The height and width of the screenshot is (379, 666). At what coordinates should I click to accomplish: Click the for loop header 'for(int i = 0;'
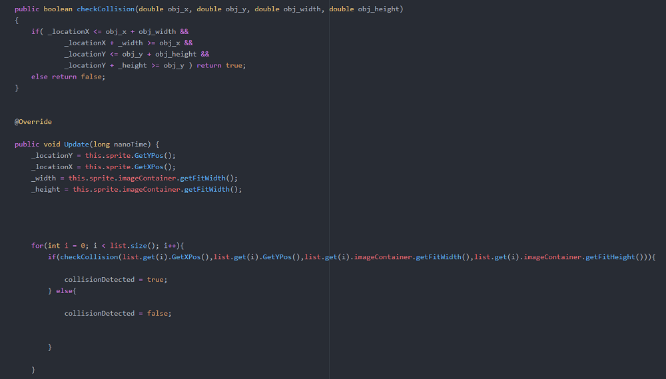60,246
